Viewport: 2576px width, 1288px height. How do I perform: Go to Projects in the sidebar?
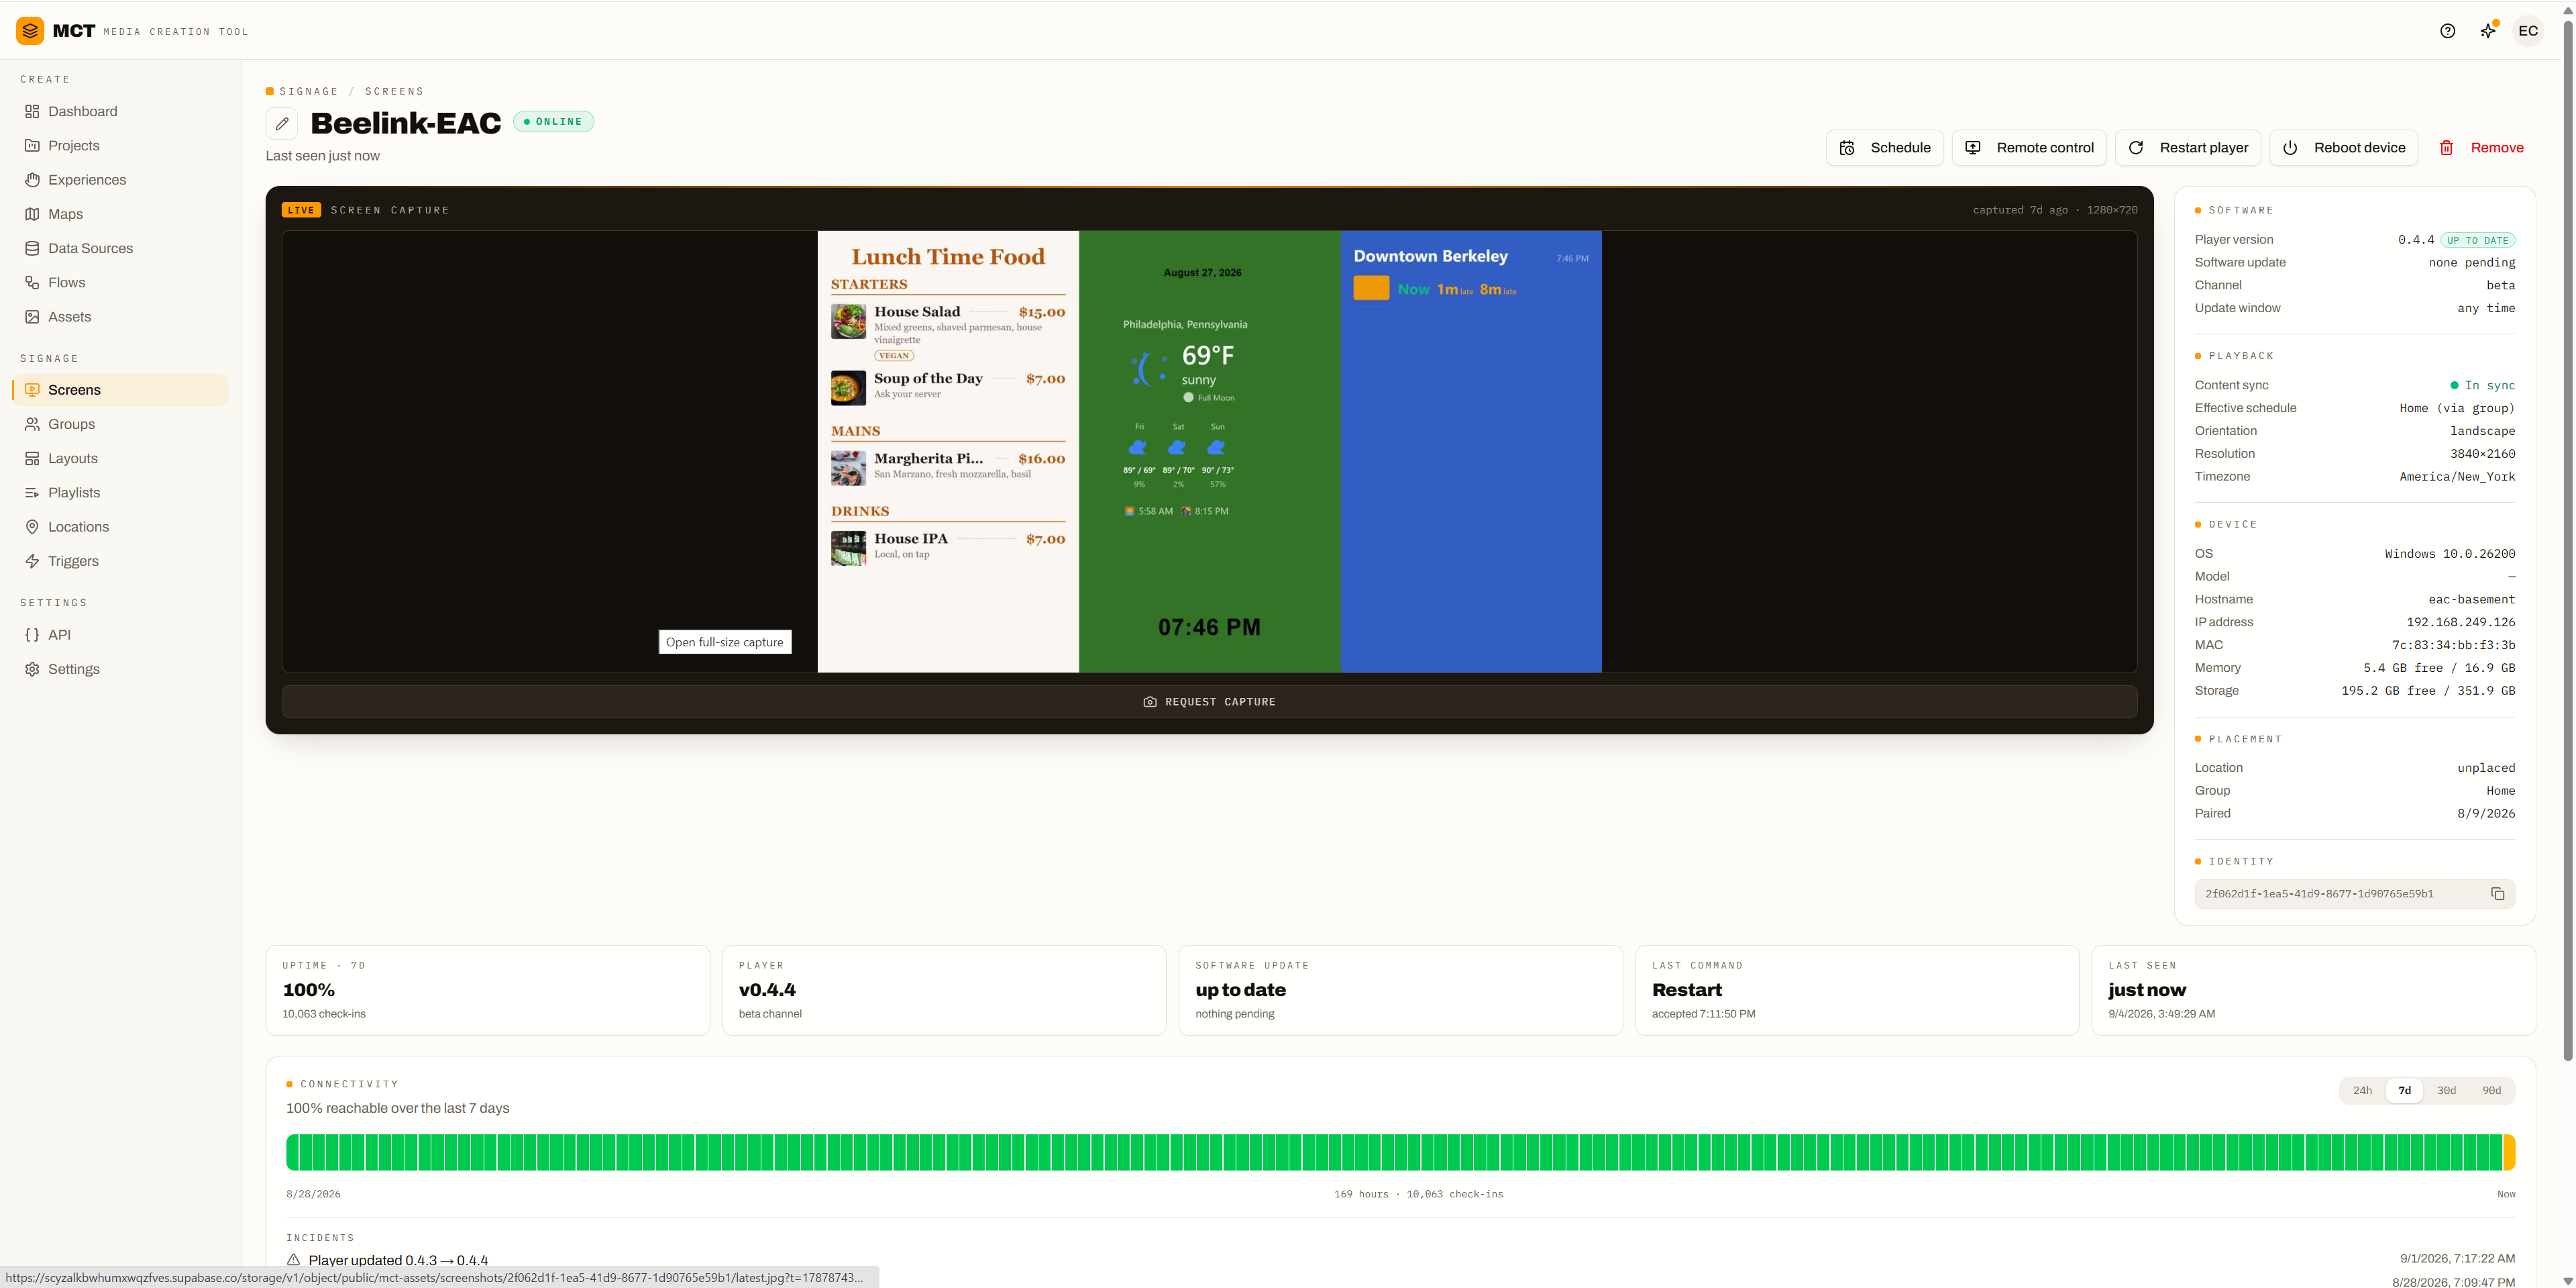(120, 145)
